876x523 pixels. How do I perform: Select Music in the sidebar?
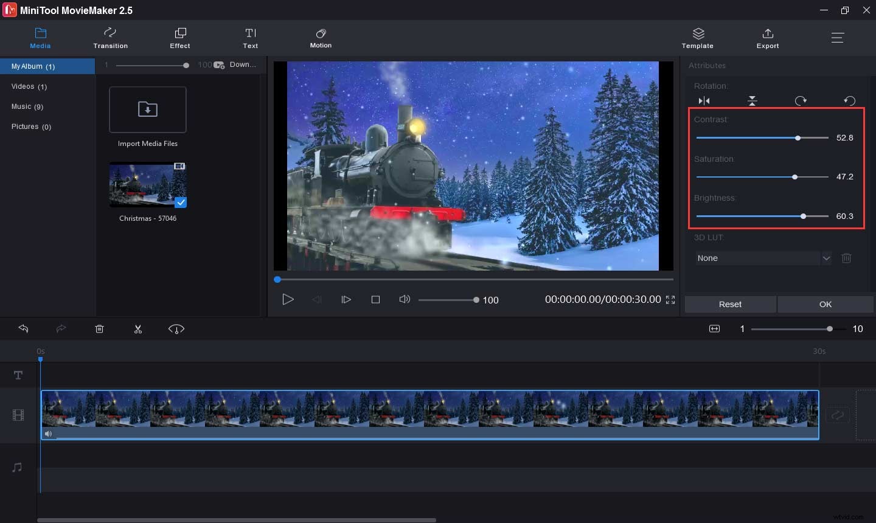(x=27, y=106)
